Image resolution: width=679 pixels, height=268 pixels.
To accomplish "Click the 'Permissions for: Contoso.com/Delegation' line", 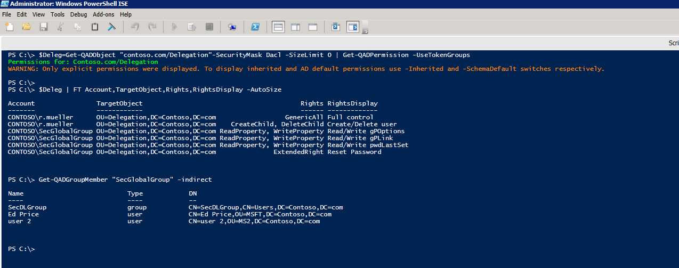I will 83,62.
